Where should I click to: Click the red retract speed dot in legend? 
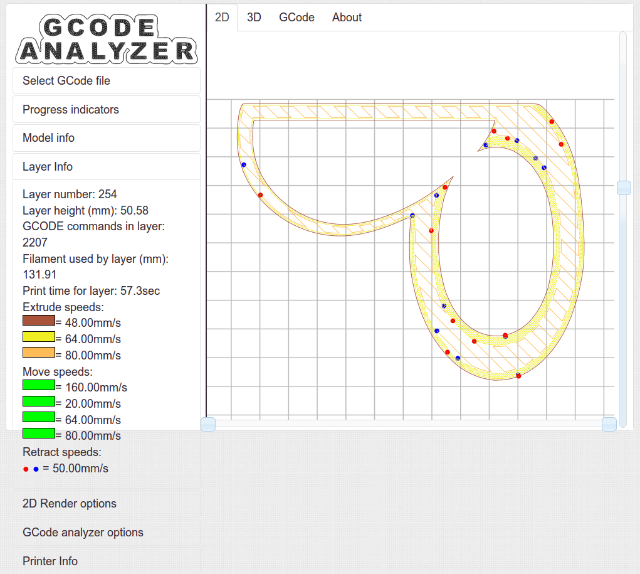pyautogui.click(x=26, y=469)
